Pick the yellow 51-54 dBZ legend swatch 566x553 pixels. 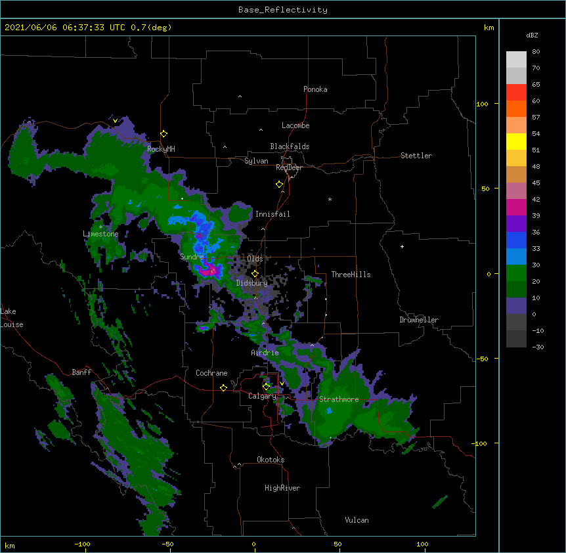516,141
